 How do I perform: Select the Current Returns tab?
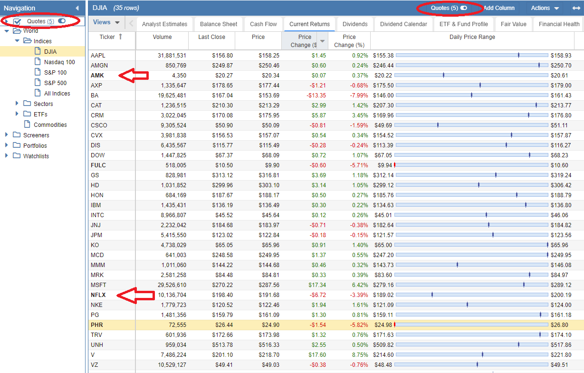coord(309,24)
